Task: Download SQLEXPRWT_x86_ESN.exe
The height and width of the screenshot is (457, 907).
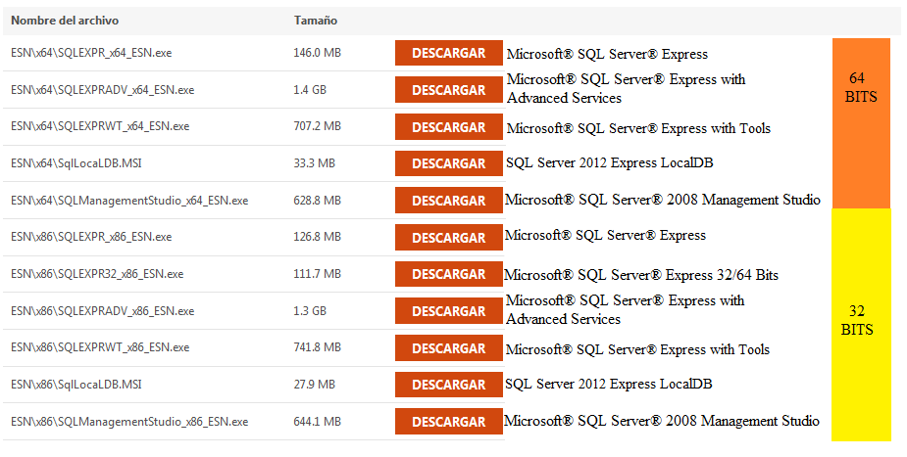Action: pyautogui.click(x=448, y=348)
